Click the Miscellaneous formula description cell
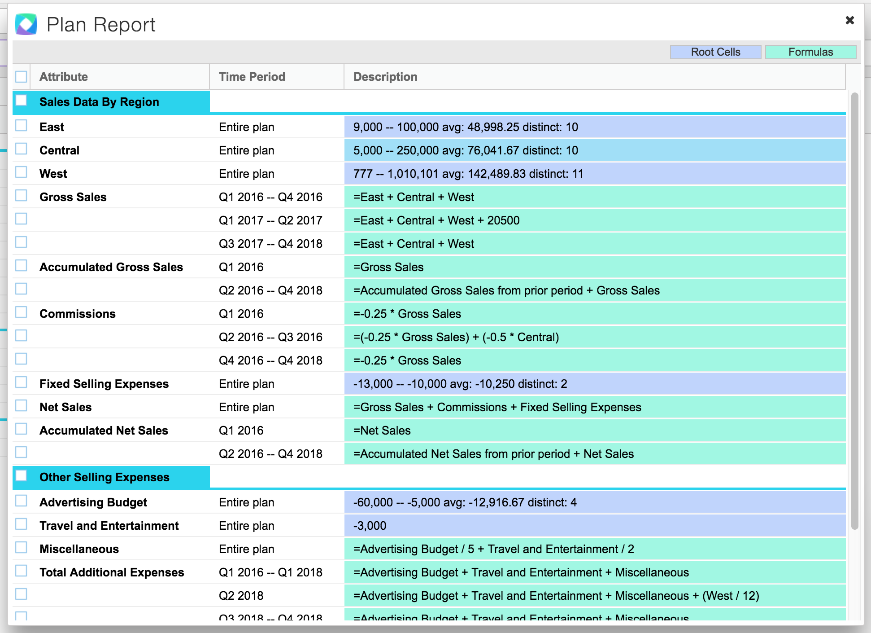The width and height of the screenshot is (871, 633). [x=493, y=549]
